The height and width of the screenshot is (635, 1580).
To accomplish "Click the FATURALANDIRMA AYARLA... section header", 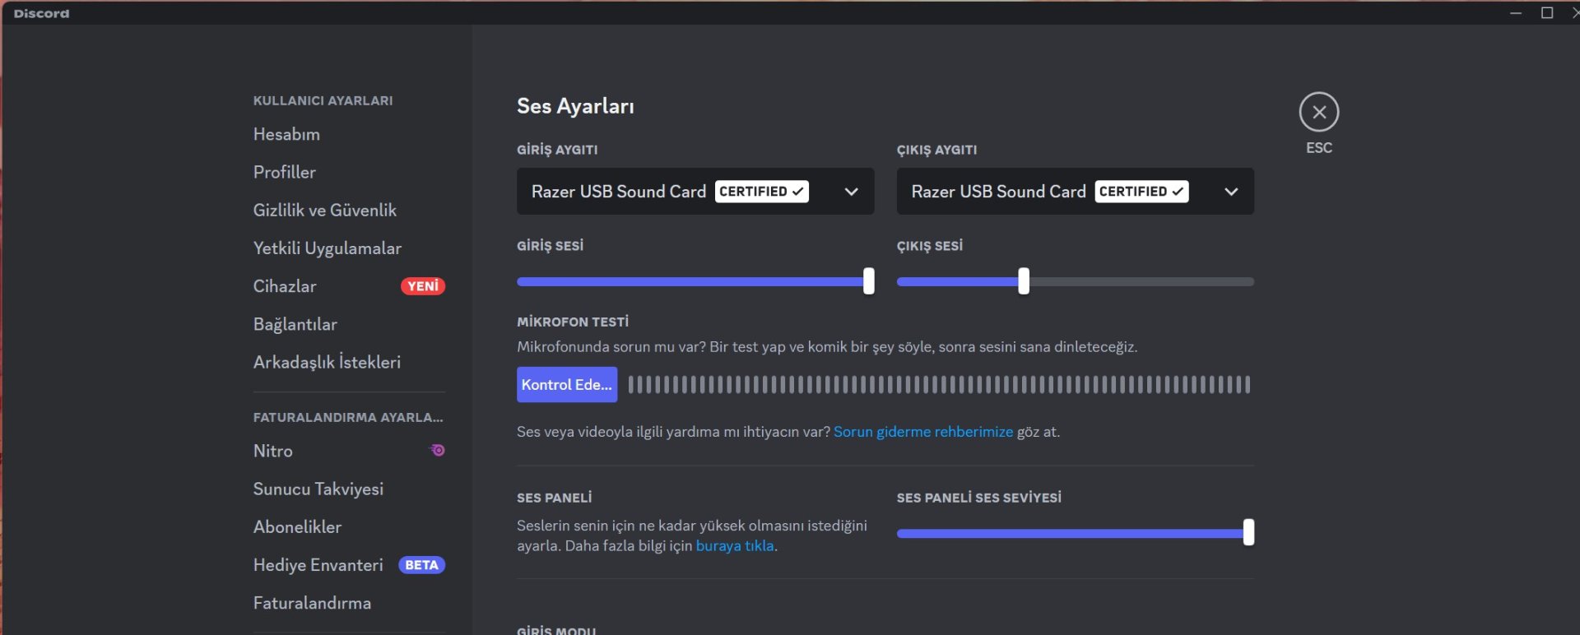I will 348,417.
